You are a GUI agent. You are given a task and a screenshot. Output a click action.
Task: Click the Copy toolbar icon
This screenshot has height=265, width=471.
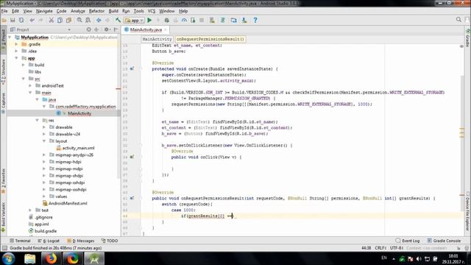click(60, 20)
